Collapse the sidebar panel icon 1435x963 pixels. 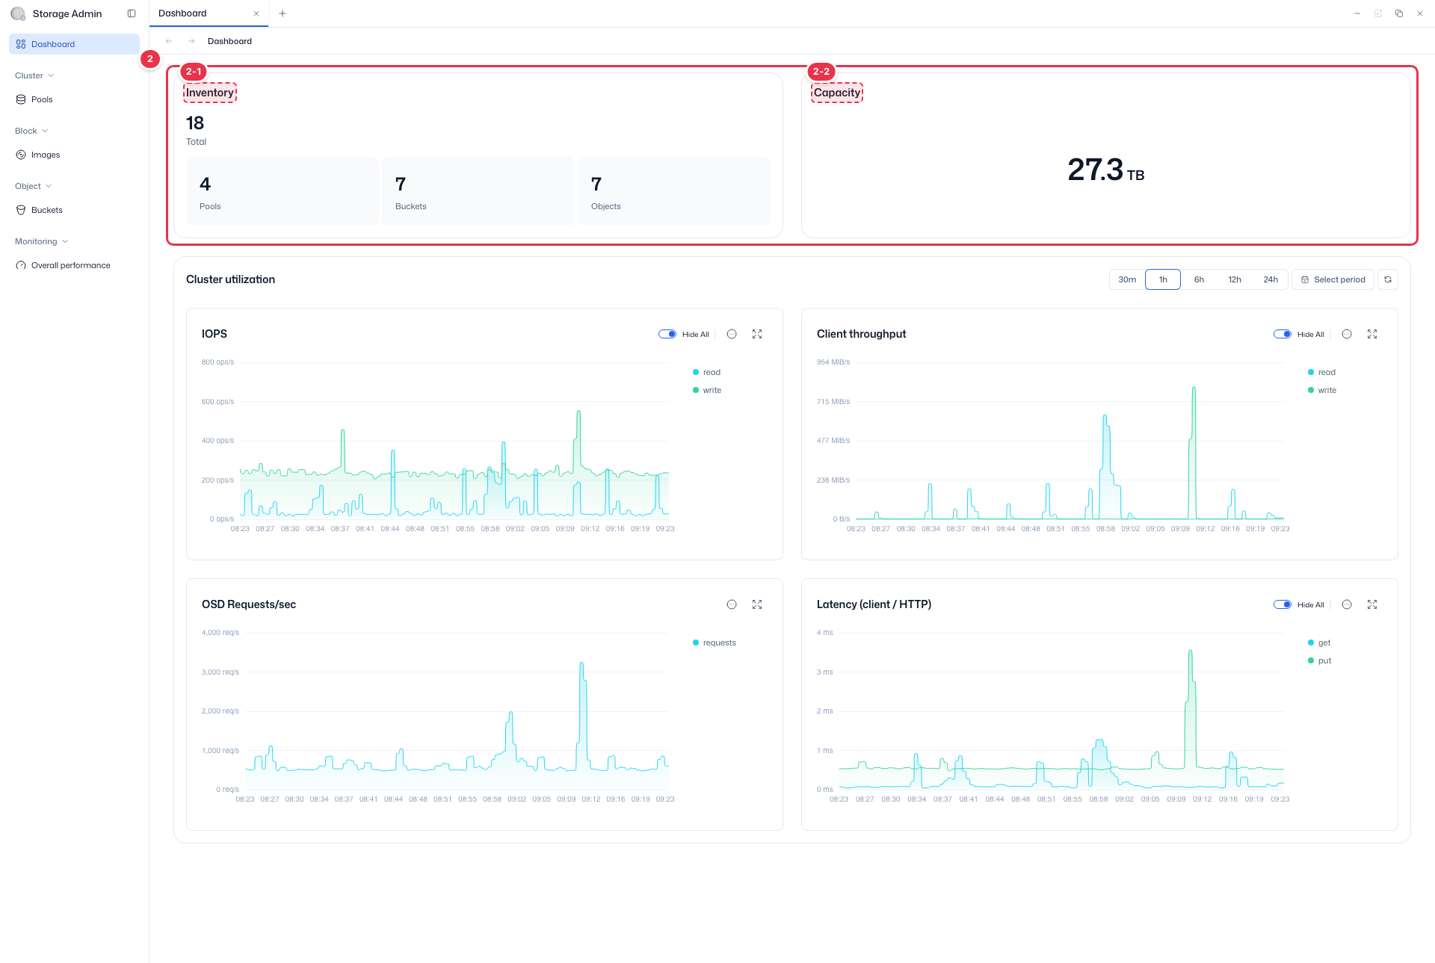132,13
